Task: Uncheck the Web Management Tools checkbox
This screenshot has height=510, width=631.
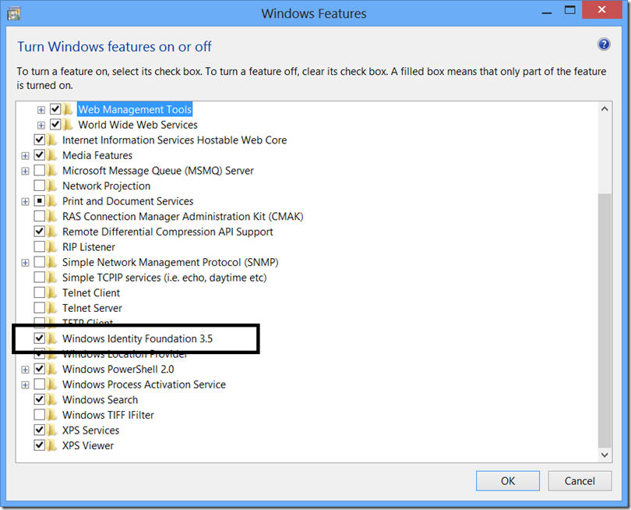Action: tap(55, 109)
